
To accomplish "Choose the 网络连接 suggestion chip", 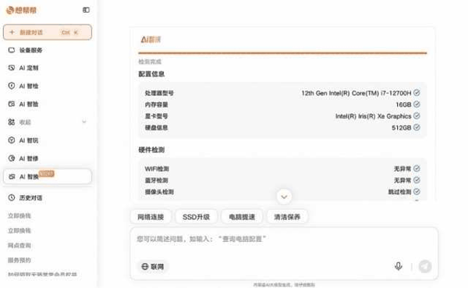I will click(x=151, y=217).
